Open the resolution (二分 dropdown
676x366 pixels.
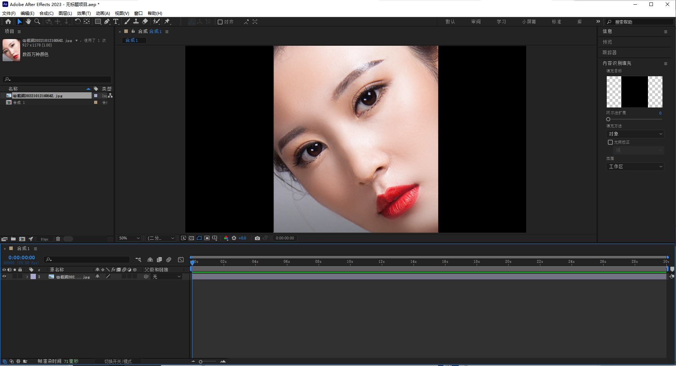(161, 238)
